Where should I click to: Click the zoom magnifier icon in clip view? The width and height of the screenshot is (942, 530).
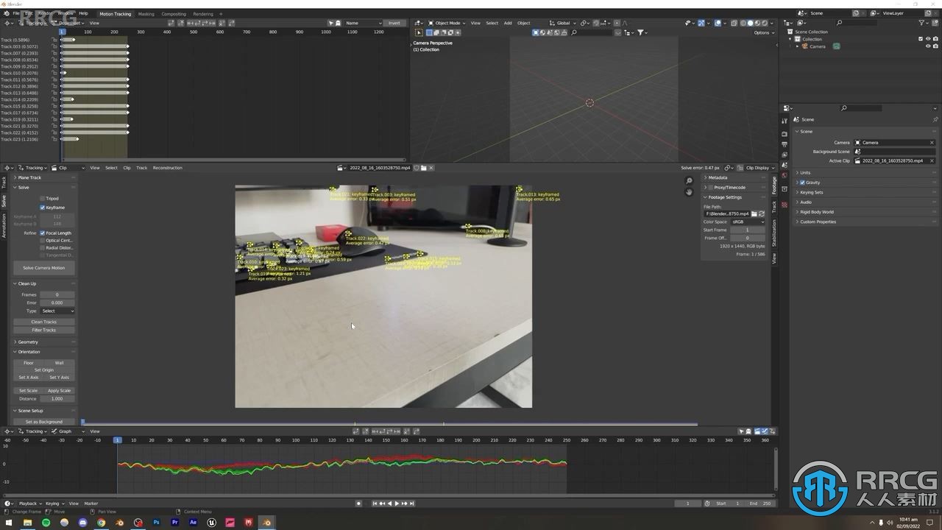(x=689, y=180)
